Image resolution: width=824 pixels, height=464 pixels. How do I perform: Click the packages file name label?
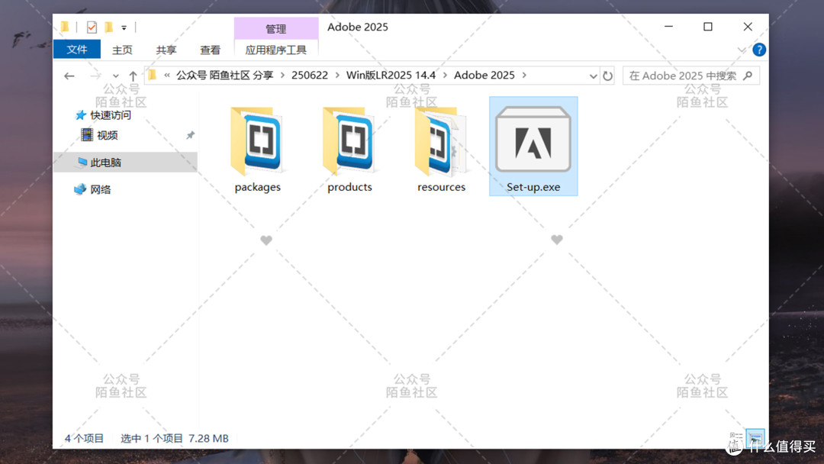(x=258, y=187)
